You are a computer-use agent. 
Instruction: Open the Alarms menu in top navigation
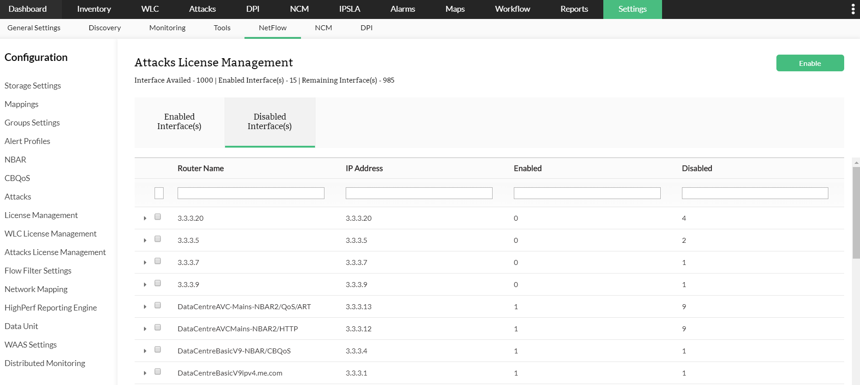point(402,9)
